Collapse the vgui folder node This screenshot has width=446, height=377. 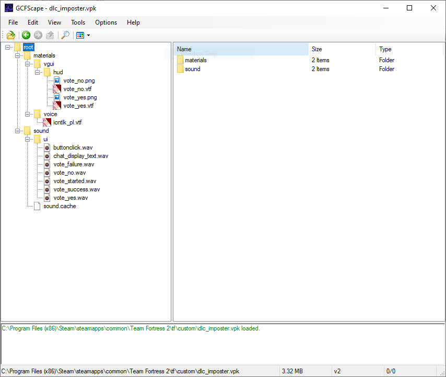pyautogui.click(x=28, y=64)
